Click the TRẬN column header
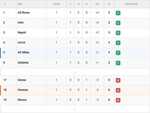Screen dimensions: 150x113 [56, 4]
